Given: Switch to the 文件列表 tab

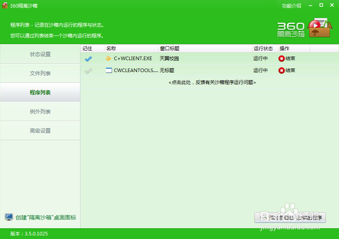Looking at the screenshot, I should [x=40, y=73].
